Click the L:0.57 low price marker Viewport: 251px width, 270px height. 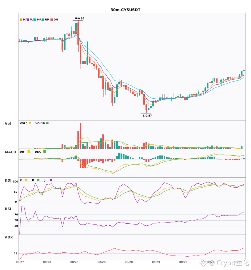147,116
